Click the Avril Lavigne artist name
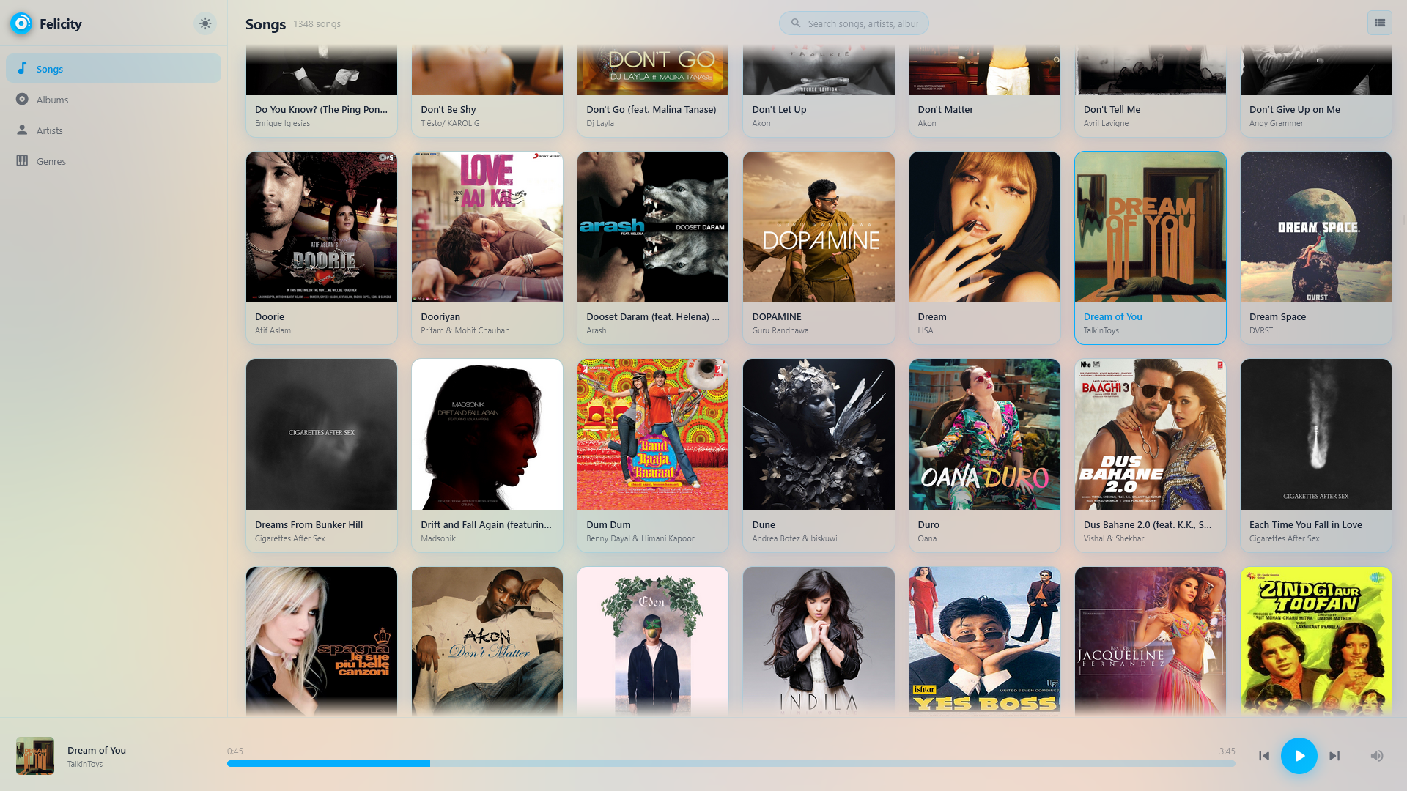1407x791 pixels. click(x=1106, y=123)
